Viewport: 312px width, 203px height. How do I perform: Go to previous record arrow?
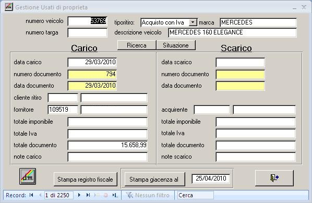pyautogui.click(x=40, y=195)
